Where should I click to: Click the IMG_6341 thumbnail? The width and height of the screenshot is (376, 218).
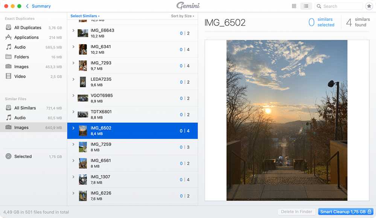coord(83,50)
